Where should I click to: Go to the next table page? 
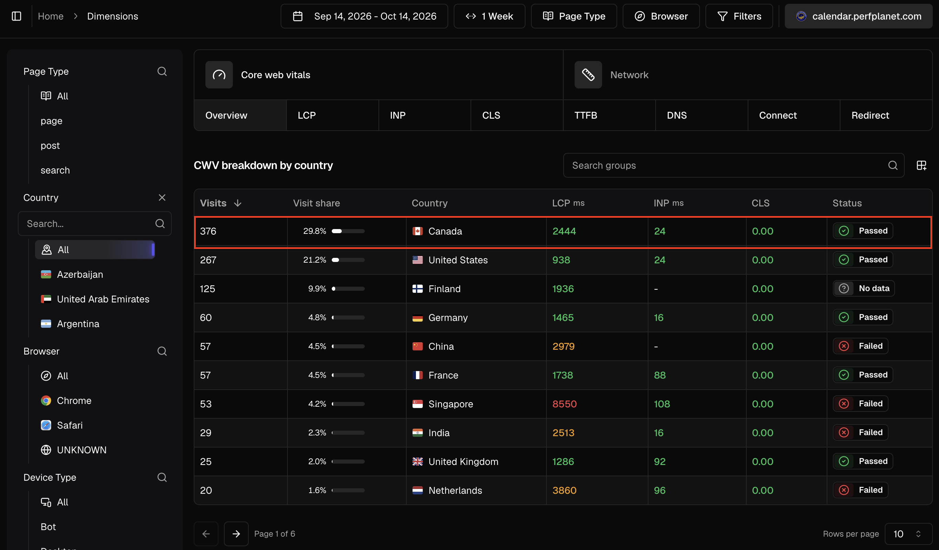coord(236,534)
